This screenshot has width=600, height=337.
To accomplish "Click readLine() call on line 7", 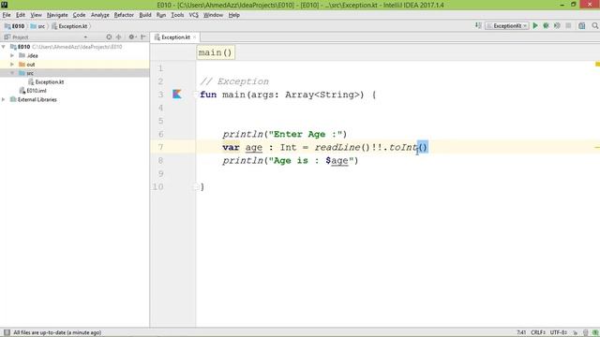I will coord(342,147).
